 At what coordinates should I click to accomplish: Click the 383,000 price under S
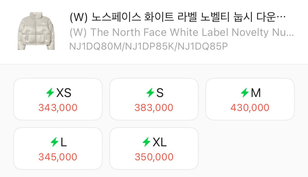pos(154,107)
